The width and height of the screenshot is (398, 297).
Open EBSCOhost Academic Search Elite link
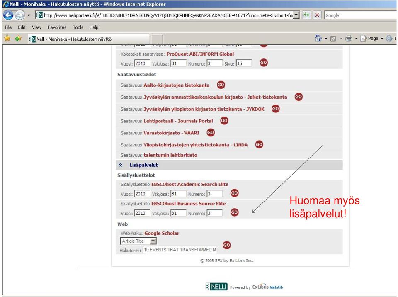point(190,184)
